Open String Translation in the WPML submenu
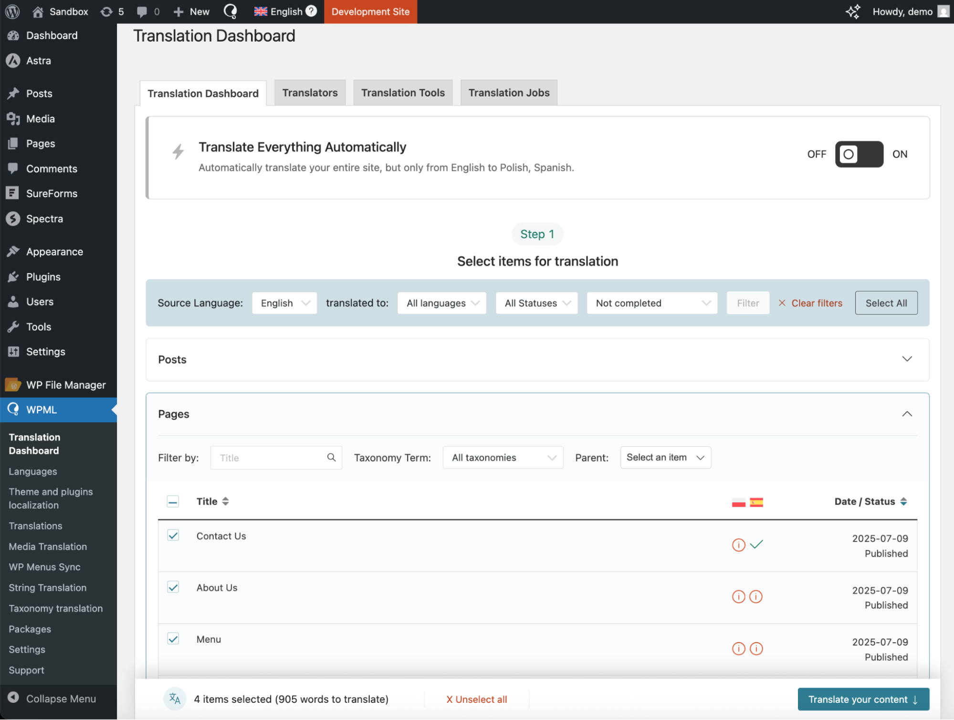Image resolution: width=954 pixels, height=720 pixels. coord(48,588)
